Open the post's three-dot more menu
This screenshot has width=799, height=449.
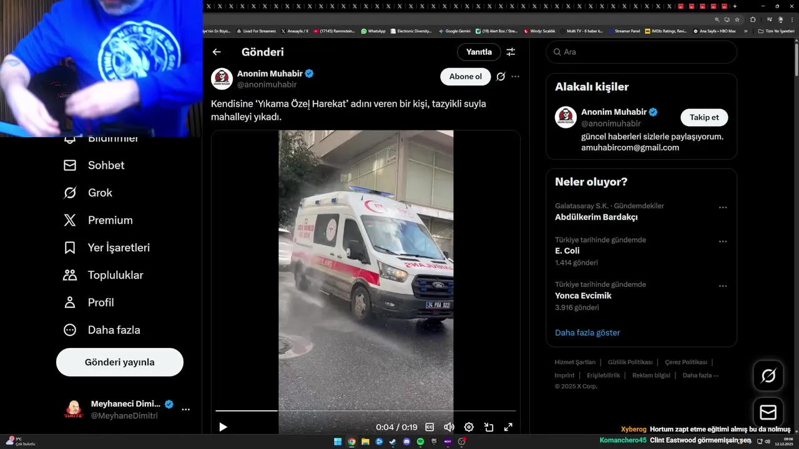[x=516, y=77]
